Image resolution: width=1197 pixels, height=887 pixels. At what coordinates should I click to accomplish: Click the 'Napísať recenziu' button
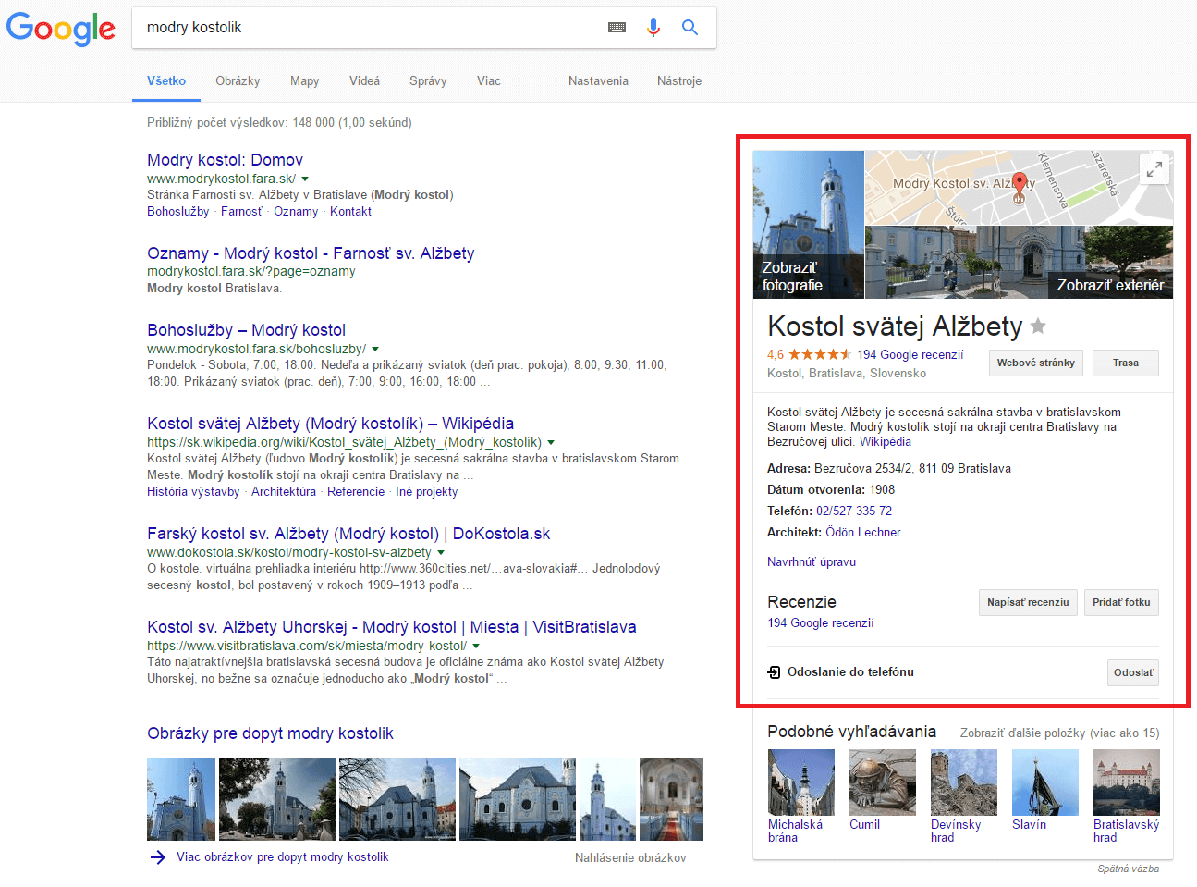pyautogui.click(x=1028, y=602)
